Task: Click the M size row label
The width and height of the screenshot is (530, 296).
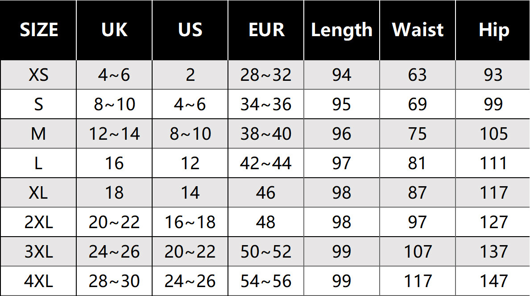Action: (x=39, y=134)
